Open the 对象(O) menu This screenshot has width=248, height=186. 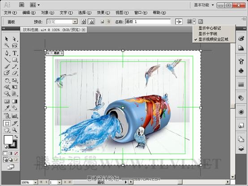pos(47,13)
